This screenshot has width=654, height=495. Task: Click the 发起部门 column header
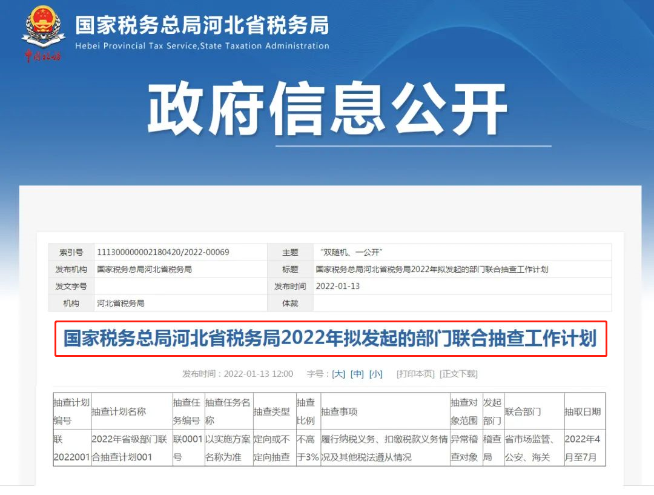493,411
